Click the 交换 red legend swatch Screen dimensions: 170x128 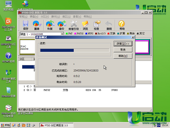point(108,34)
